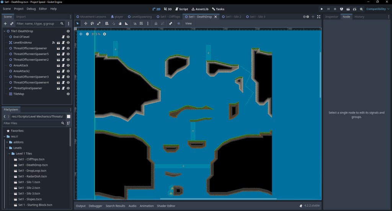The image size is (392, 211).
Task: Activate the Pan Mode hand tool
Action: [120, 23]
